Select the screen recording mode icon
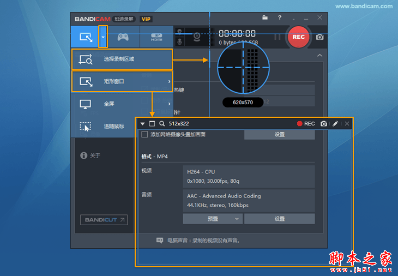This screenshot has width=398, height=276. 86,37
